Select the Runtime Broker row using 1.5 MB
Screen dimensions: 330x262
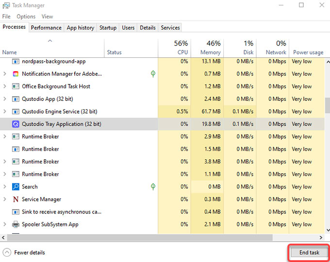click(x=162, y=149)
